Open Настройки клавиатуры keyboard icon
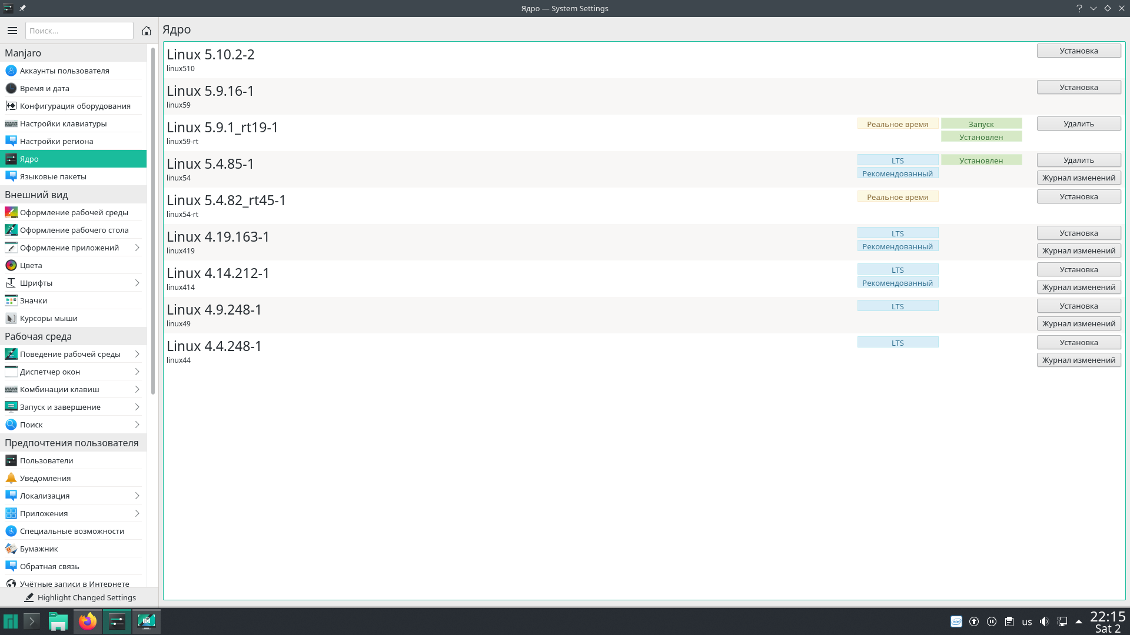This screenshot has width=1130, height=635. pyautogui.click(x=11, y=123)
